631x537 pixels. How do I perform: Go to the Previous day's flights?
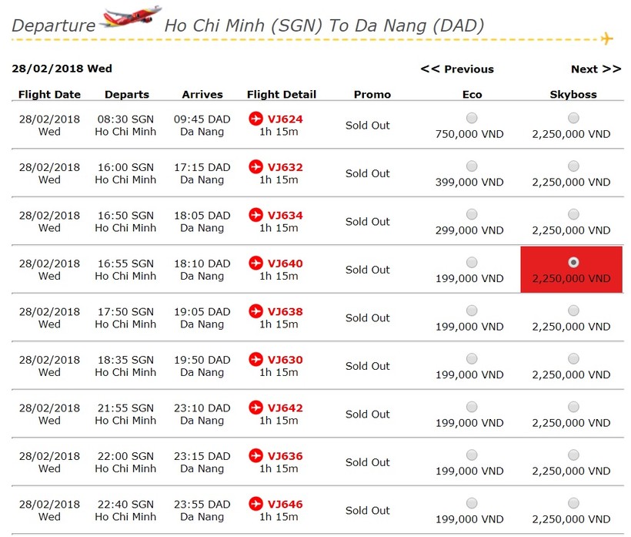456,69
